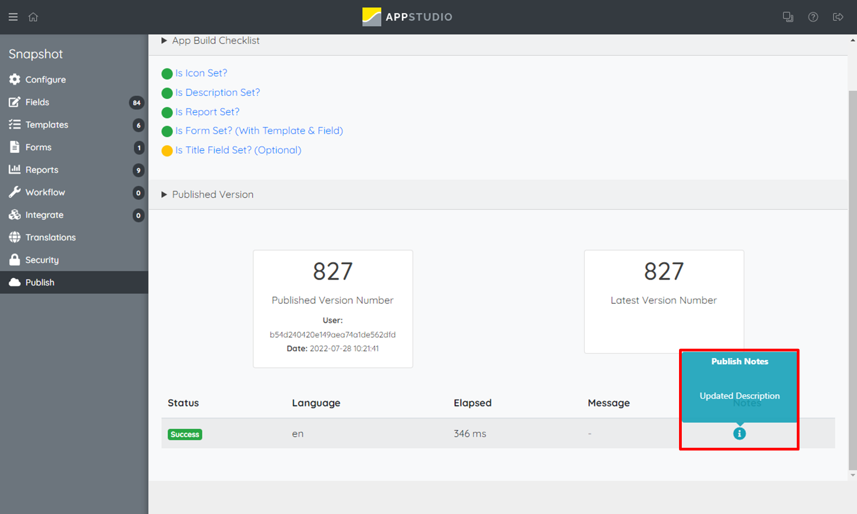
Task: Click the 'Updated Description' tooltip text
Action: point(739,396)
